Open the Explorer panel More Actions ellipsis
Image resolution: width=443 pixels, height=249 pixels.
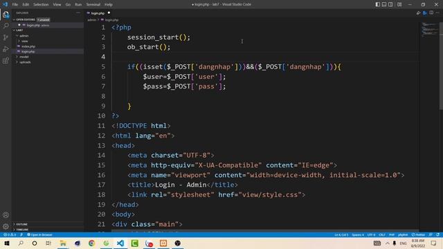(x=78, y=12)
